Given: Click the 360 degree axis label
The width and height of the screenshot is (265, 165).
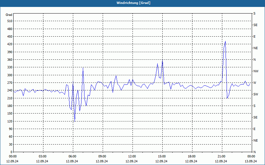Looking at the screenshot, I should [10, 60].
